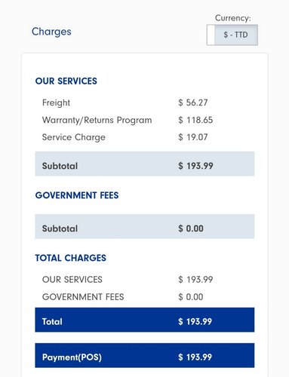Screen dimensions: 289x377
Task: Select the Freight amount $ 56.27
Action: pyautogui.click(x=193, y=103)
